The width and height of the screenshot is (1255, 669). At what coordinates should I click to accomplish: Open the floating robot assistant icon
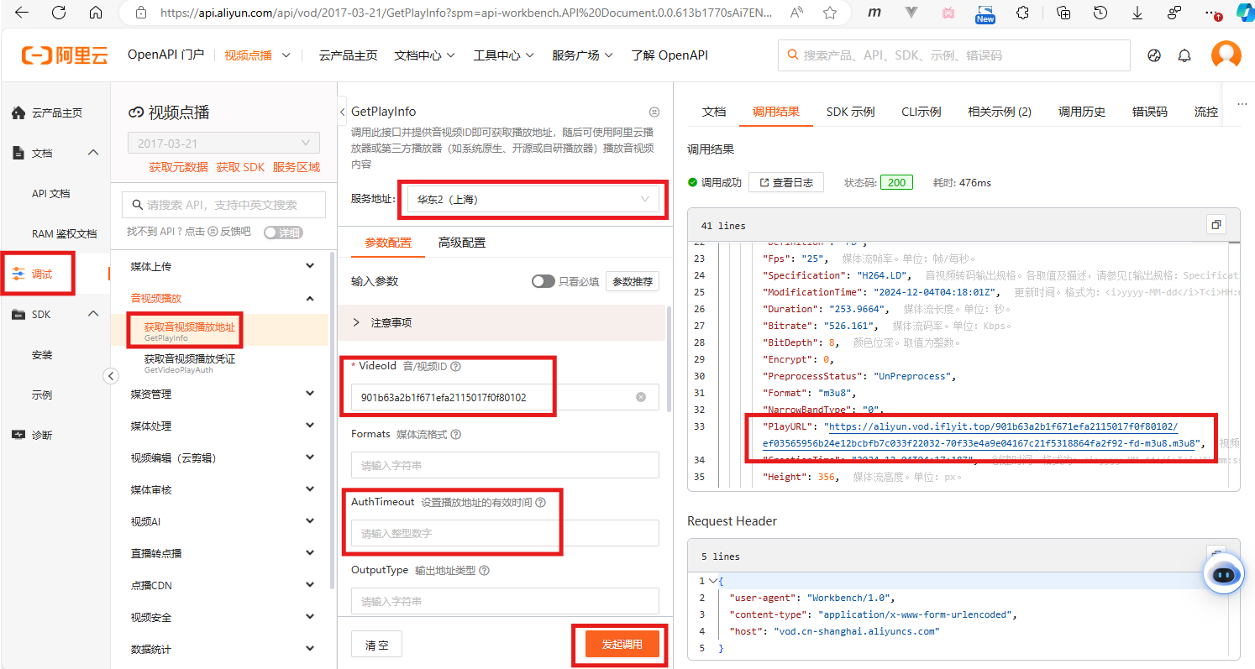click(x=1223, y=575)
